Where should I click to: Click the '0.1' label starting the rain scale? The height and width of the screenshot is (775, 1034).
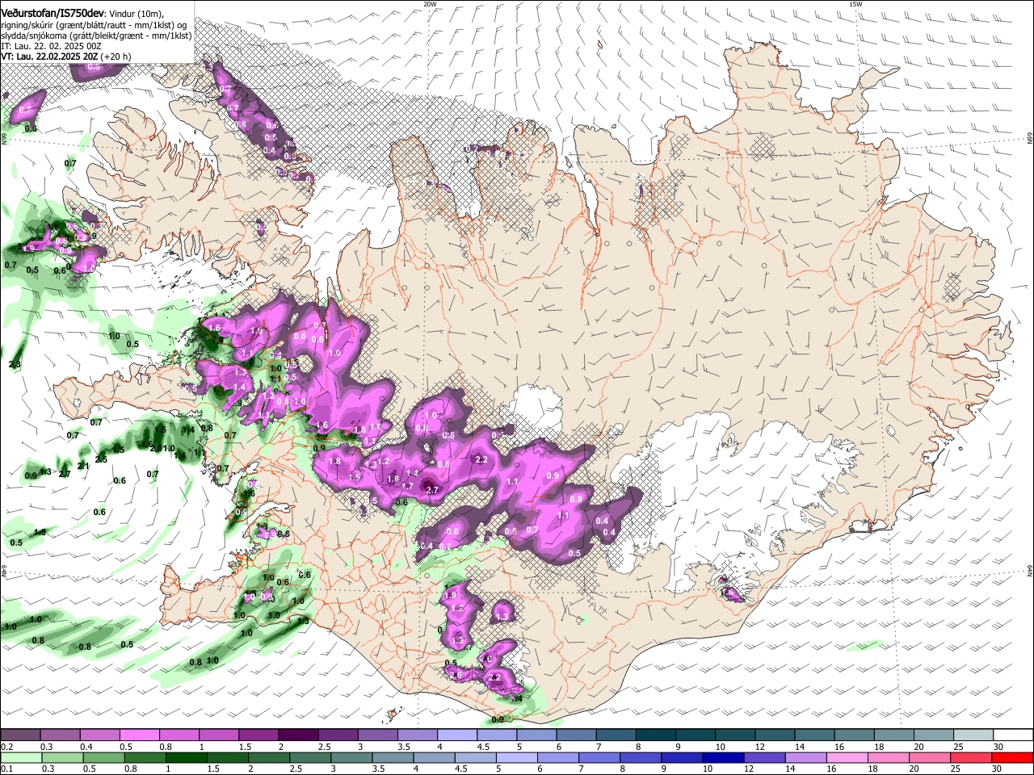coord(6,770)
